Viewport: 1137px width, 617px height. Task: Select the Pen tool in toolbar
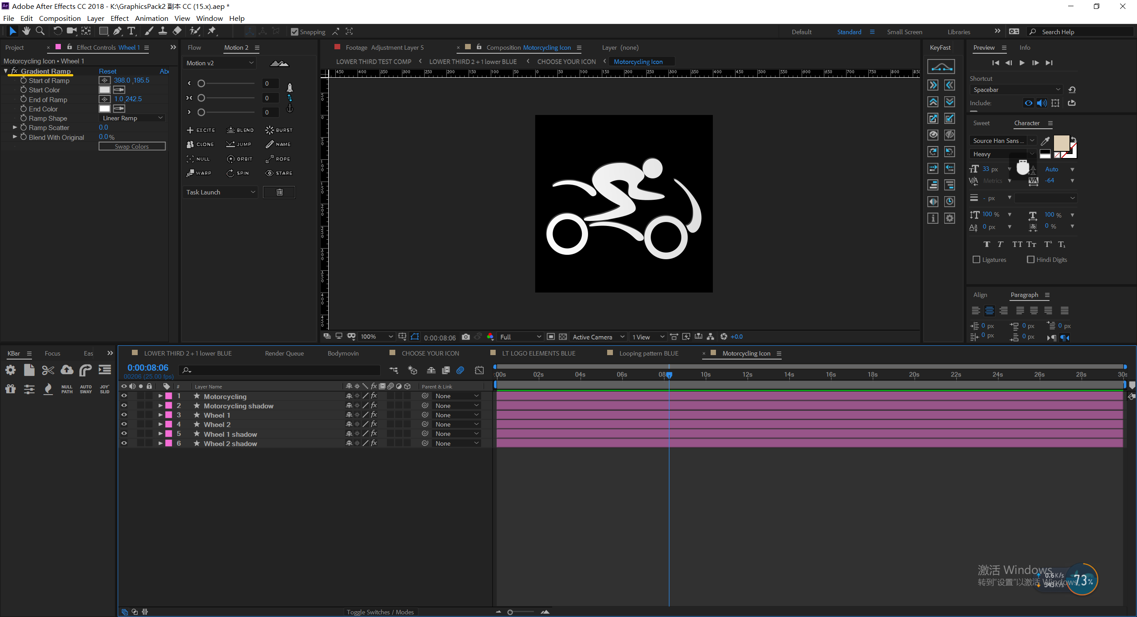[117, 31]
